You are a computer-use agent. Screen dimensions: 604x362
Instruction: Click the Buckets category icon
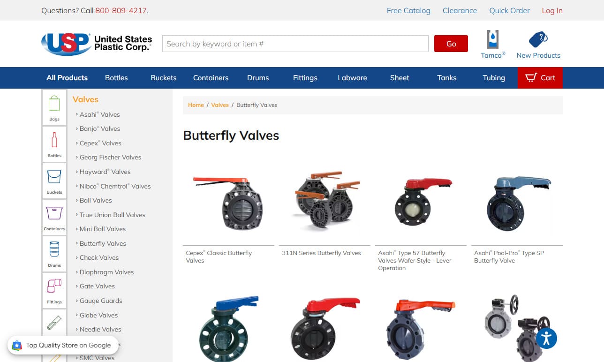pyautogui.click(x=54, y=180)
